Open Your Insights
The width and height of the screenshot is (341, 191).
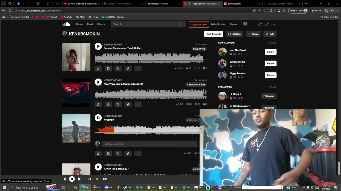tap(214, 34)
